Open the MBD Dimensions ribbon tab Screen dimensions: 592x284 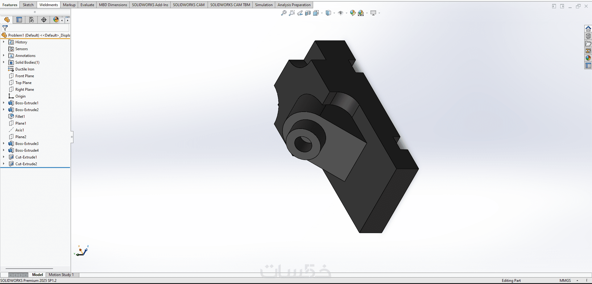click(113, 5)
